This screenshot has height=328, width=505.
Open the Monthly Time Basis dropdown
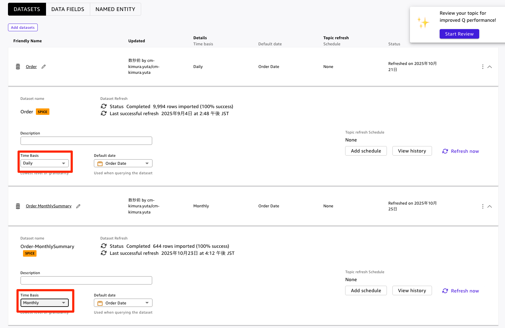[44, 303]
